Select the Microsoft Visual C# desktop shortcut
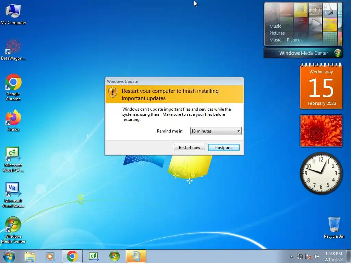 tap(13, 159)
